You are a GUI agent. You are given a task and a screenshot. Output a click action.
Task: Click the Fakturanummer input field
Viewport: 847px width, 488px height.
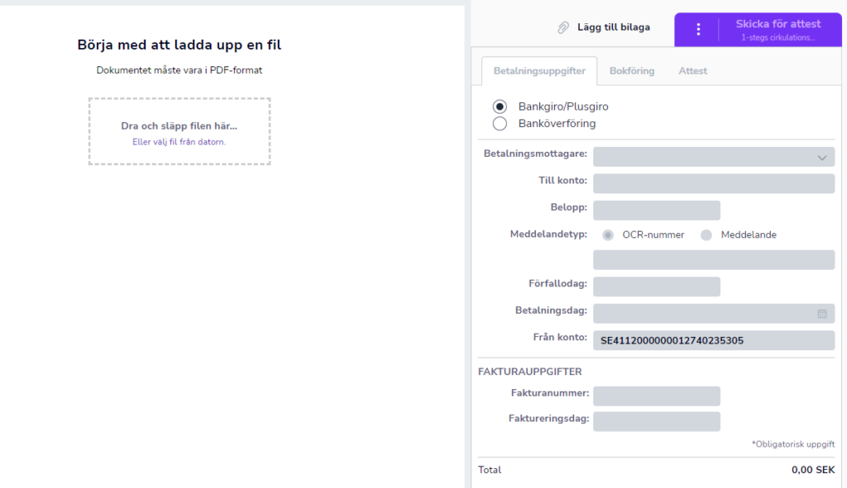point(656,396)
